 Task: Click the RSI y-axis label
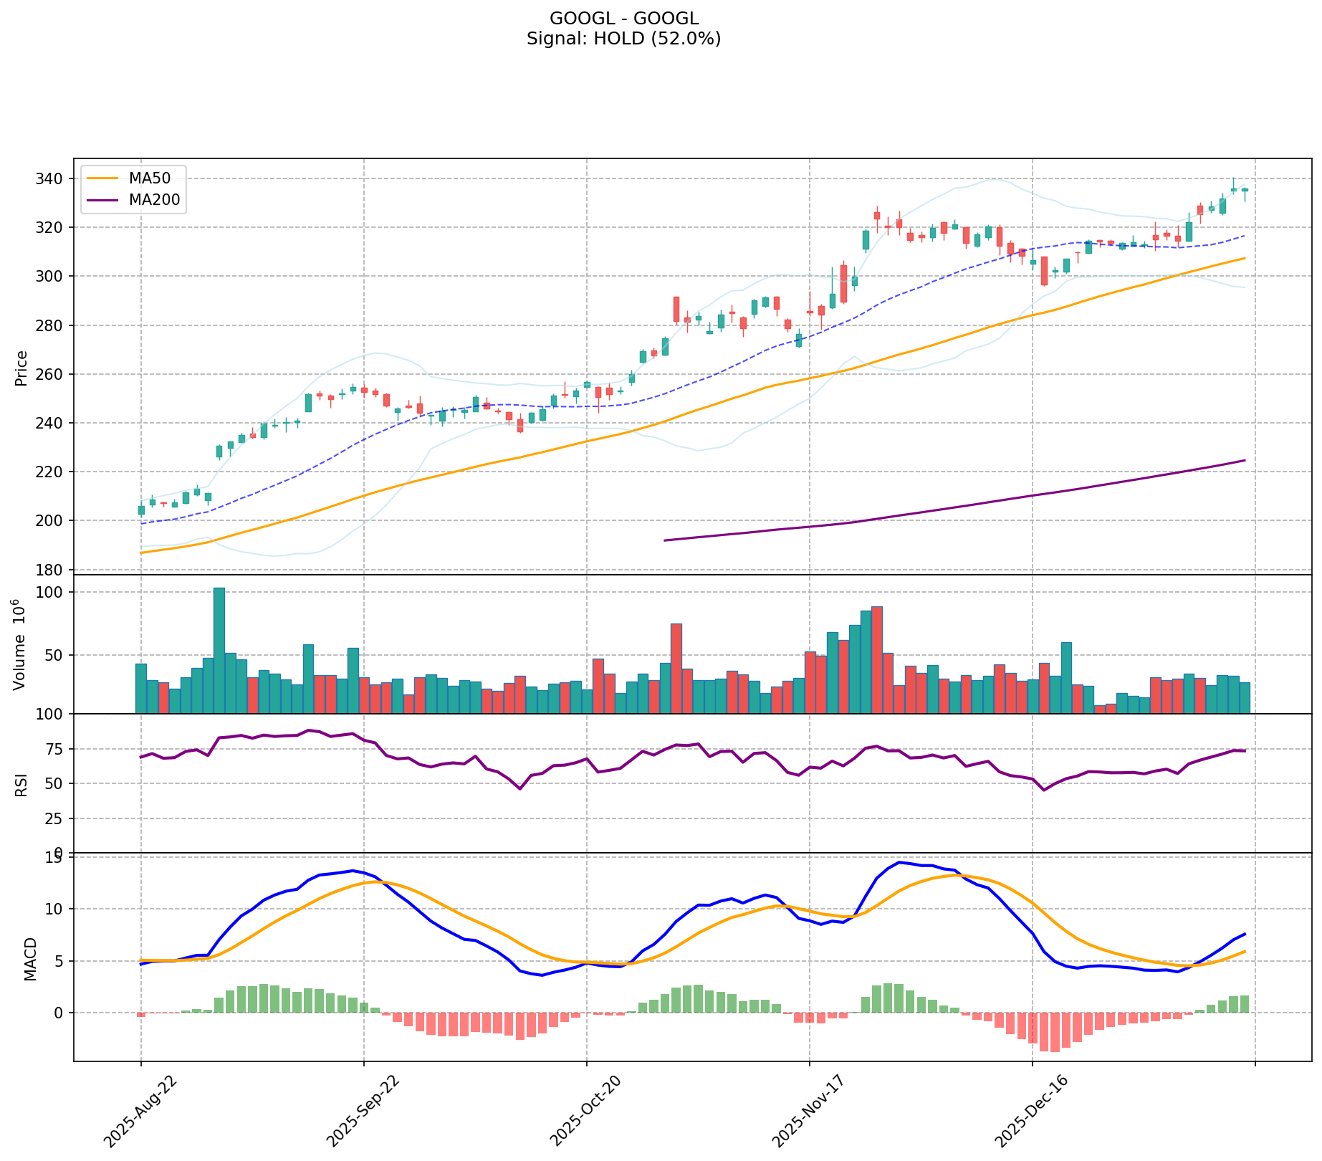pos(21,784)
